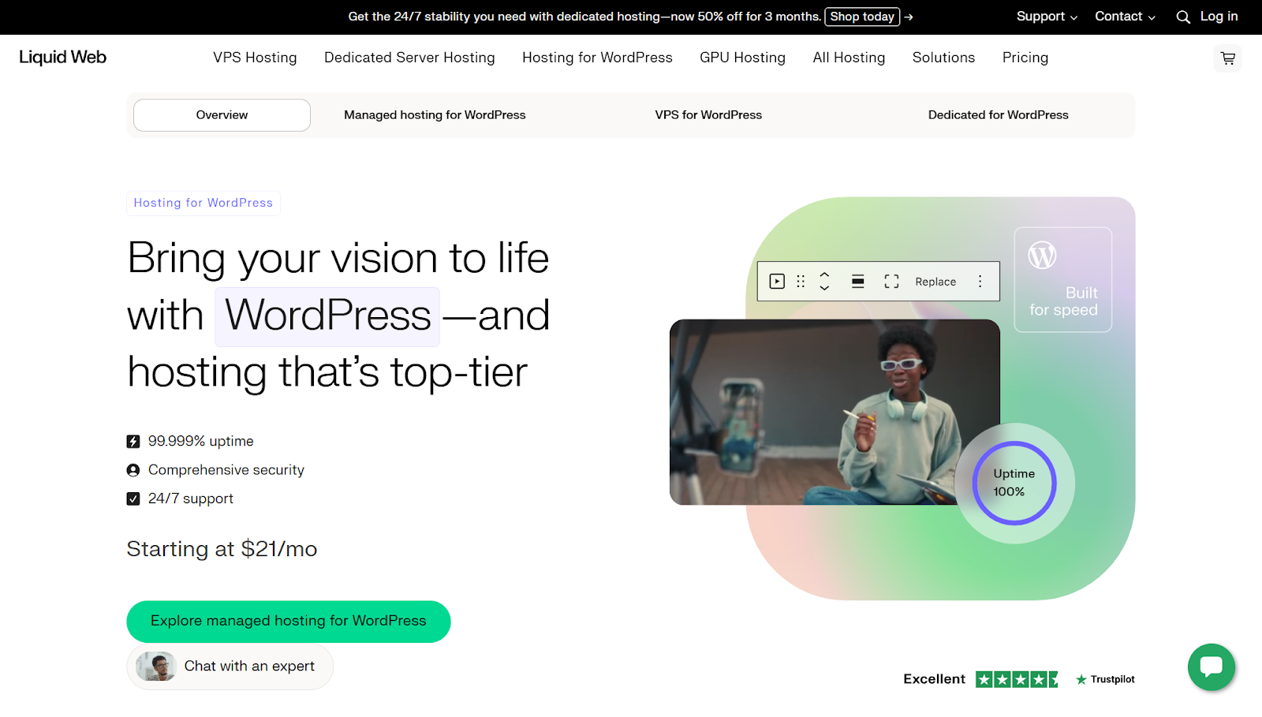The height and width of the screenshot is (717, 1262).
Task: Click the video block icon in toolbar
Action: point(777,282)
